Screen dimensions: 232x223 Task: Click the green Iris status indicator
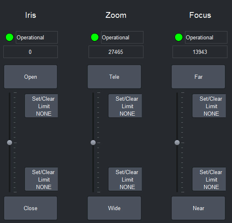10,37
